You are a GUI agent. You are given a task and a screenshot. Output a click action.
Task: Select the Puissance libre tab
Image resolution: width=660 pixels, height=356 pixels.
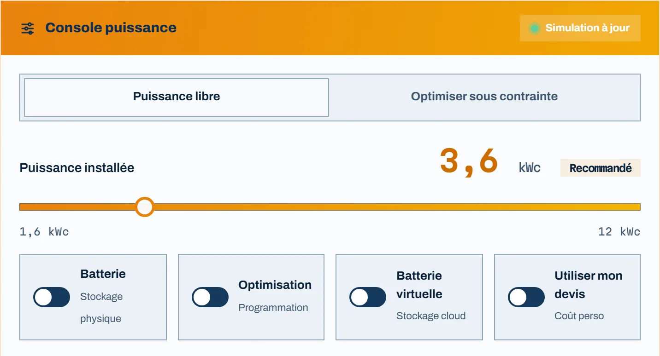[177, 97]
